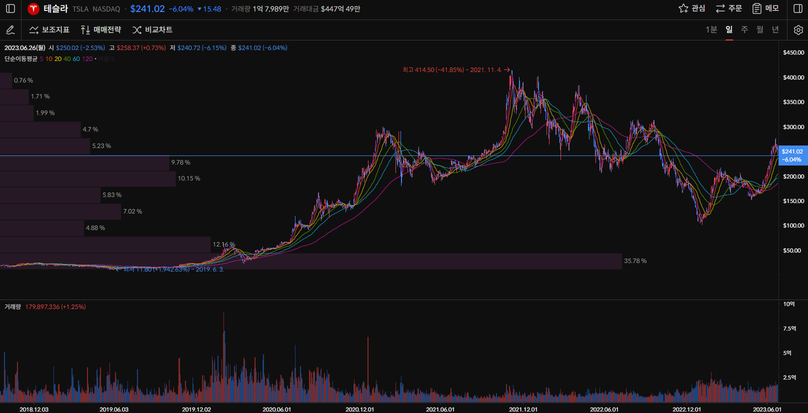Open the 메모 memo button
Screen dimensions: 808x413
point(765,8)
